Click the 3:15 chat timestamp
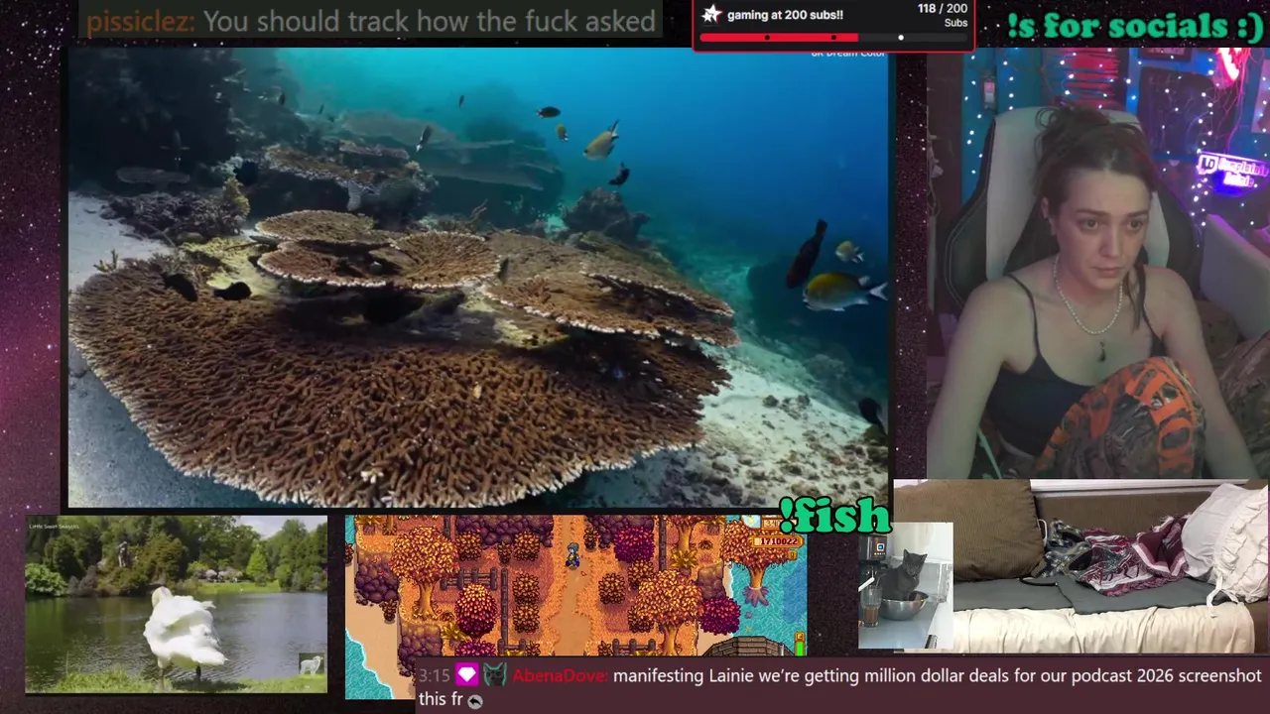 pos(434,676)
